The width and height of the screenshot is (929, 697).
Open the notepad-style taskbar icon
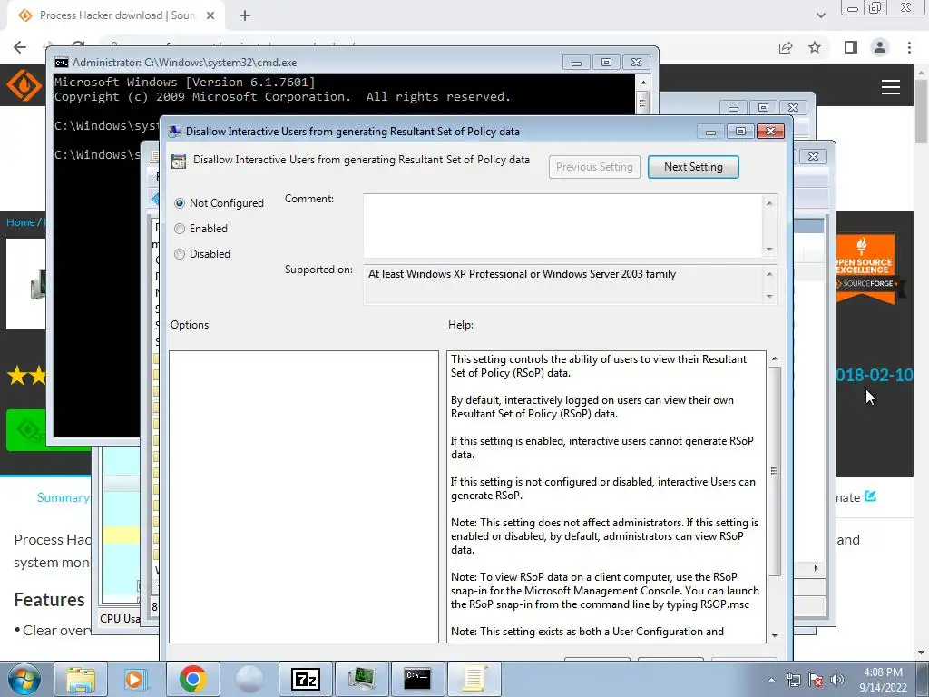[x=474, y=679]
